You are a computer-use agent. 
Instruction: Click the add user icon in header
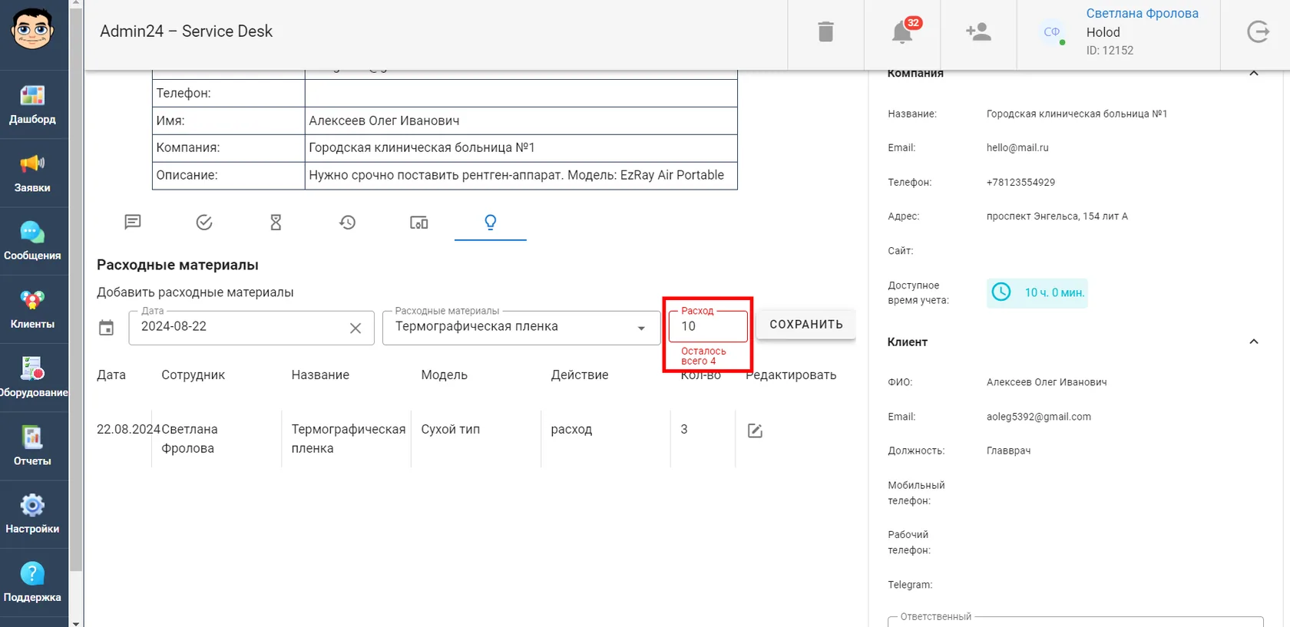point(978,32)
